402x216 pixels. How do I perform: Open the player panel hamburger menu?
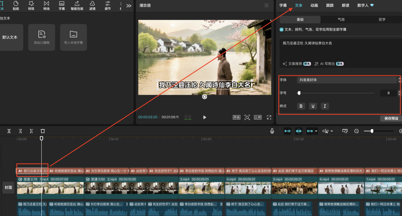[x=266, y=6]
